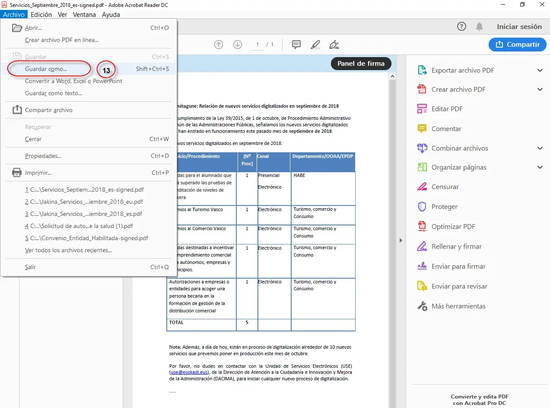Click the previous page up-arrow icon
The image size is (550, 408).
219,45
